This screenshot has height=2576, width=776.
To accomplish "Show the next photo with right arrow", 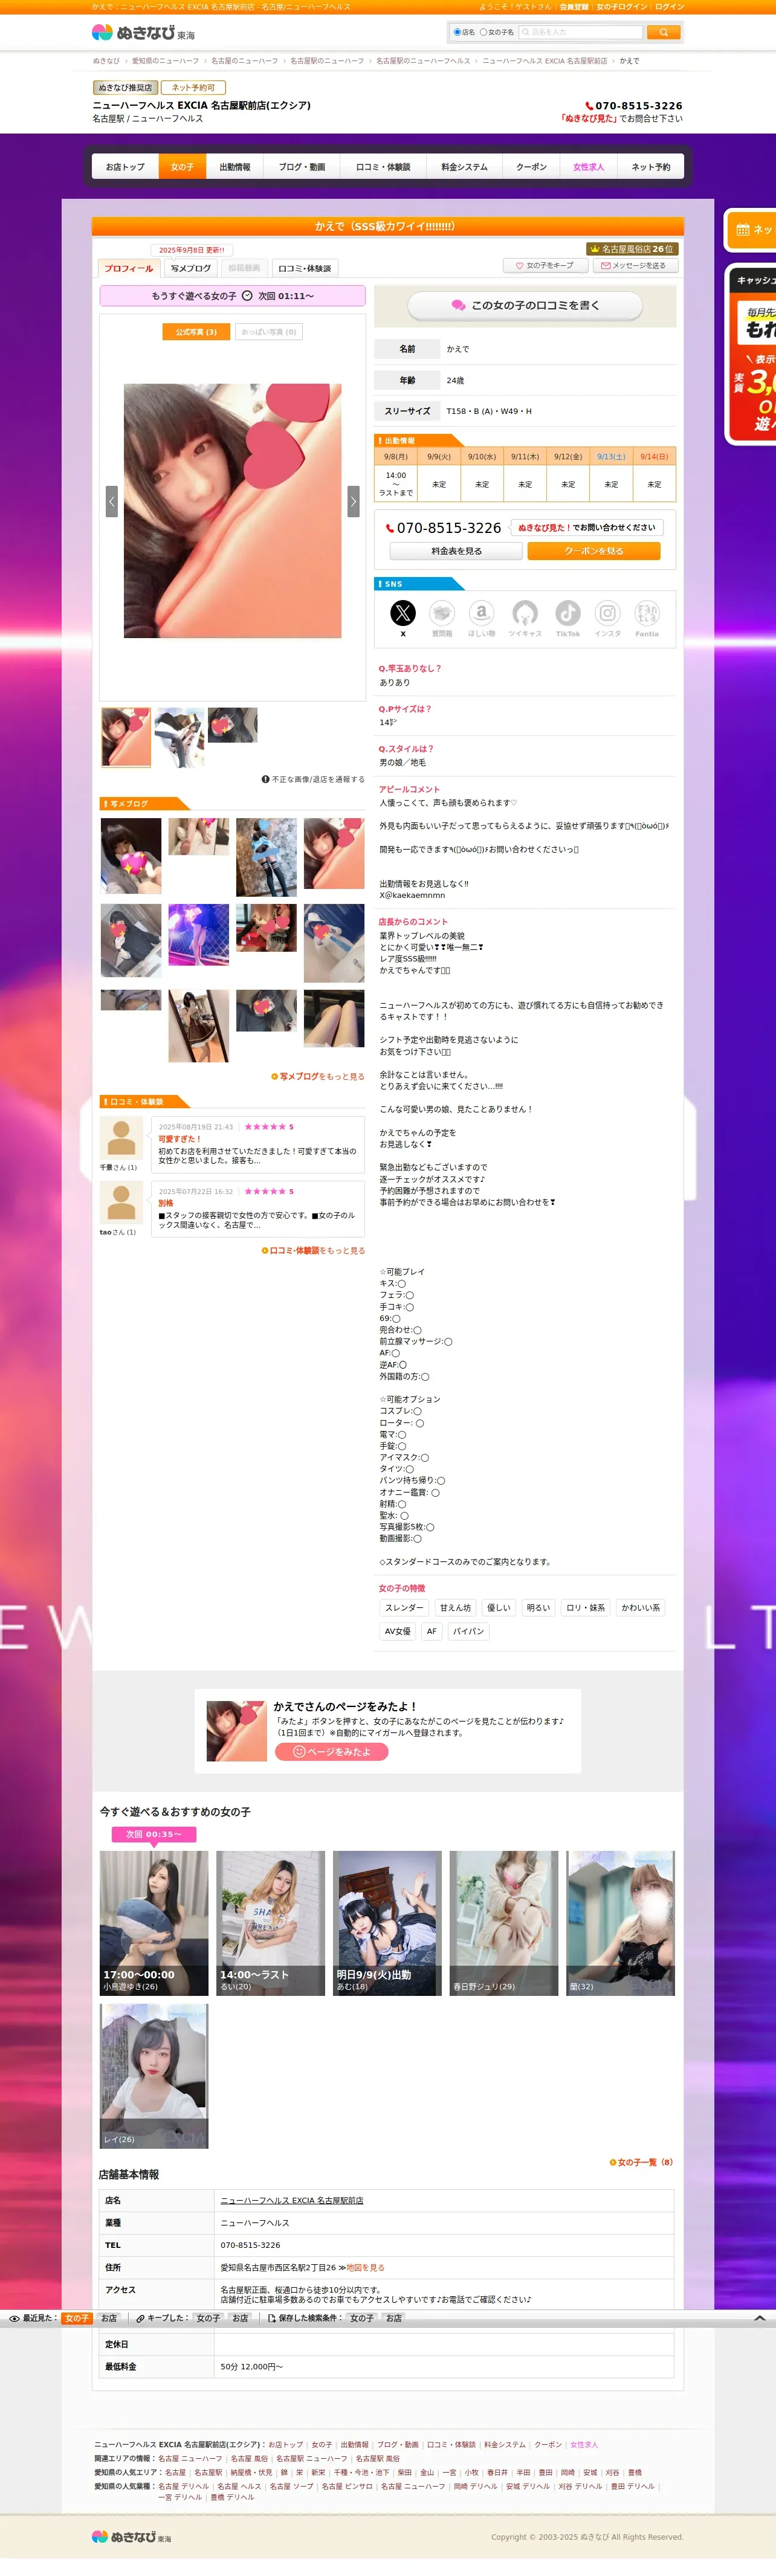I will pos(353,501).
